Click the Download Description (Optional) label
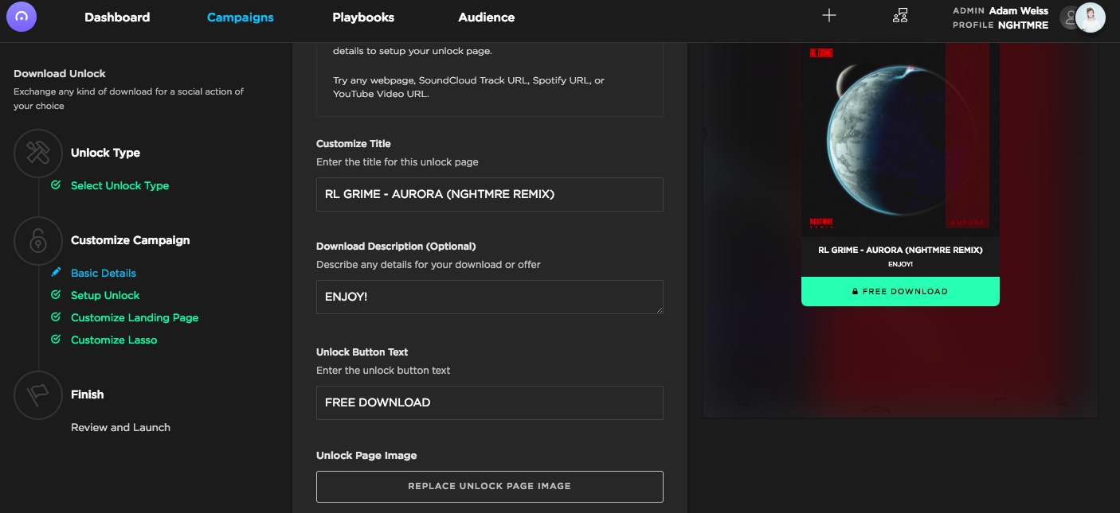 coord(396,247)
